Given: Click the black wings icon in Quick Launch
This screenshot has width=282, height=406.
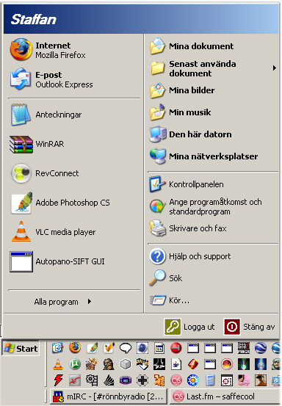Looking at the screenshot, I should coord(109,380).
